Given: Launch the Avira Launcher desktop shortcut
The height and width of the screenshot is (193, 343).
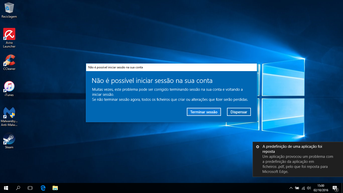Looking at the screenshot, I should coord(9,38).
